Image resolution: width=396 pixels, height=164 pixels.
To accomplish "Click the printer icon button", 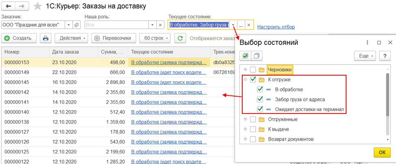I will pos(45,38).
